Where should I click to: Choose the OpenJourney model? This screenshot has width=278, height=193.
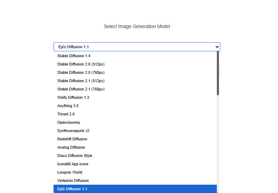[135, 122]
